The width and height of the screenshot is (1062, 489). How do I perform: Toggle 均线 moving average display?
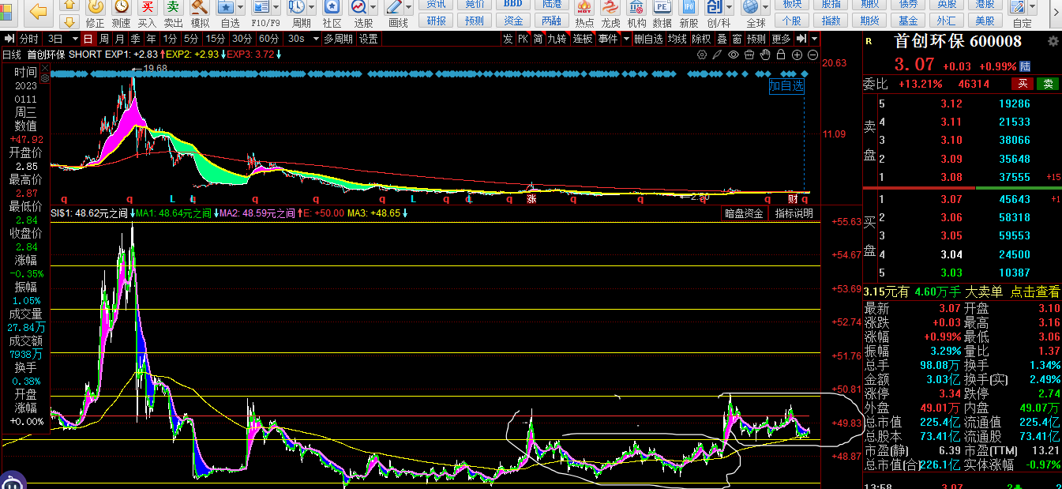pos(677,39)
